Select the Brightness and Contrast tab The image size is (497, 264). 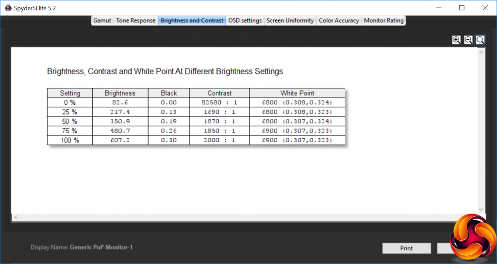coord(192,20)
